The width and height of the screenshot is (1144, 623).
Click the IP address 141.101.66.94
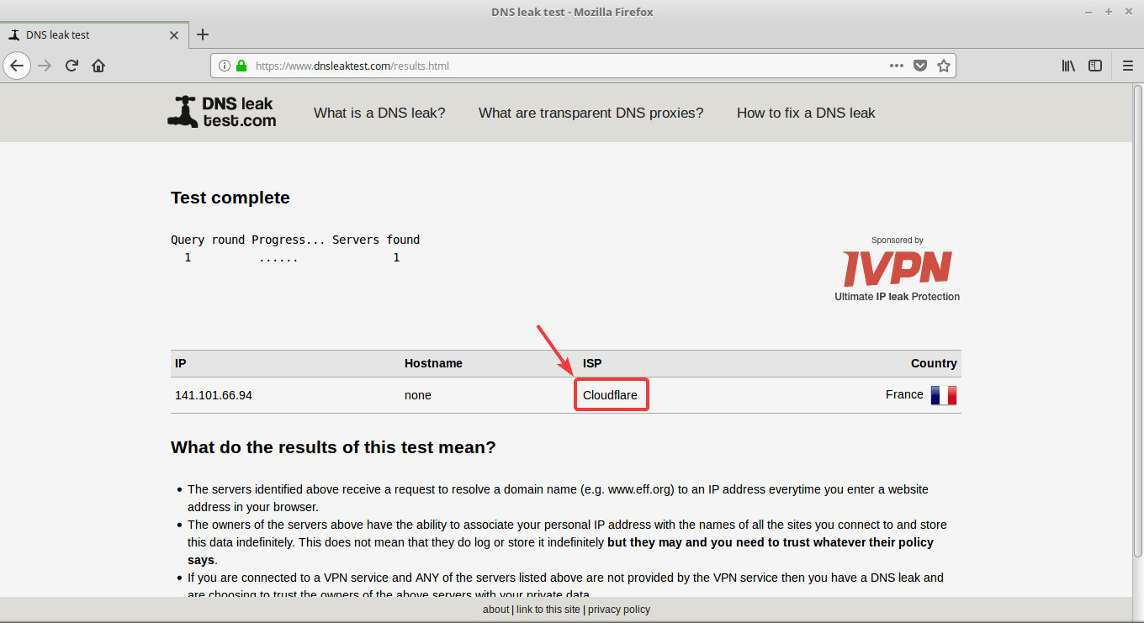point(214,395)
